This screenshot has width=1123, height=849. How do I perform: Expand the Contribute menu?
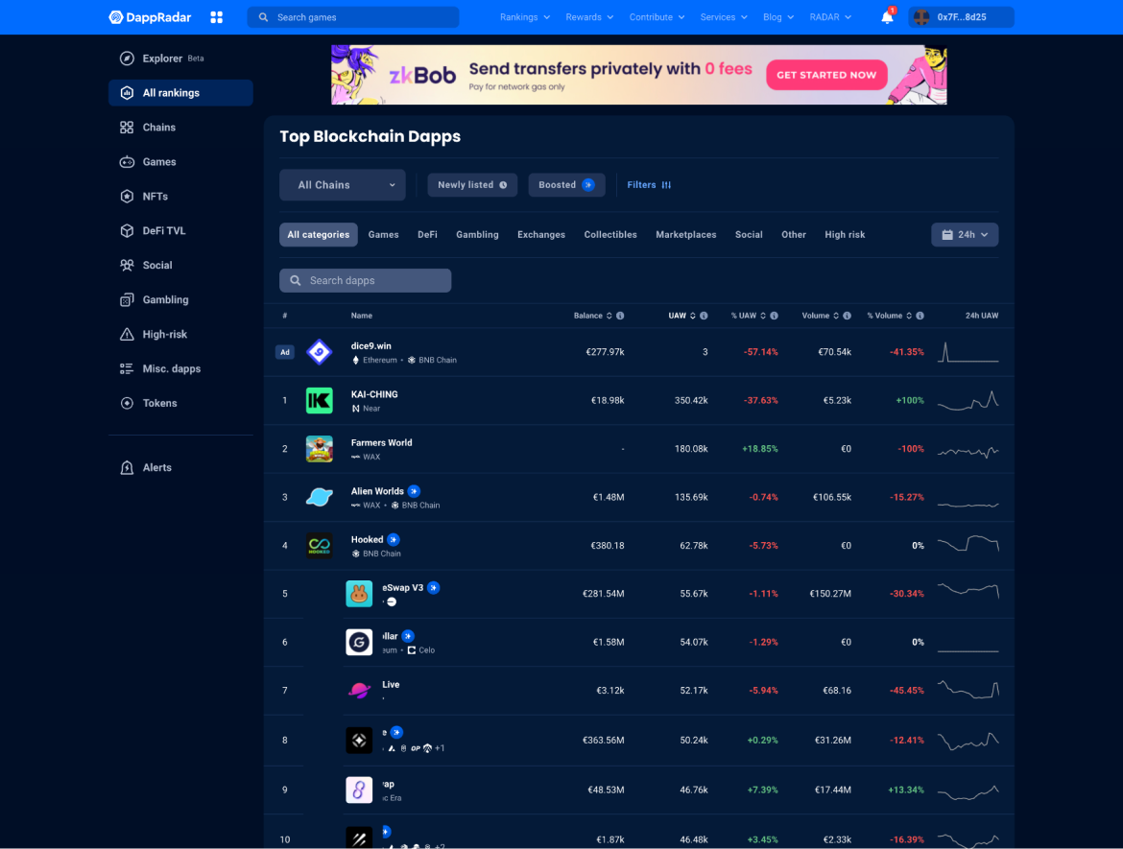657,17
